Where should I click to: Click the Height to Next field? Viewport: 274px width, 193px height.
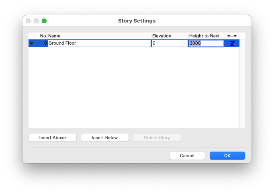[x=206, y=43]
